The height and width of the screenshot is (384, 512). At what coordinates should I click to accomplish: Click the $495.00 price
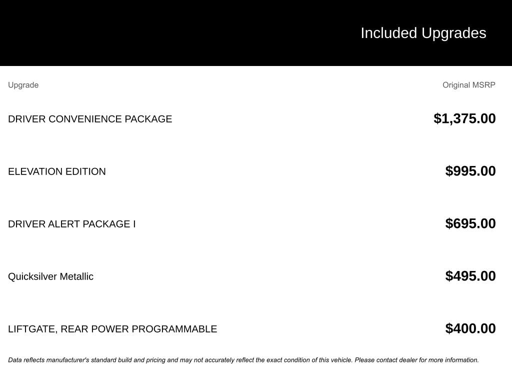pyautogui.click(x=470, y=276)
